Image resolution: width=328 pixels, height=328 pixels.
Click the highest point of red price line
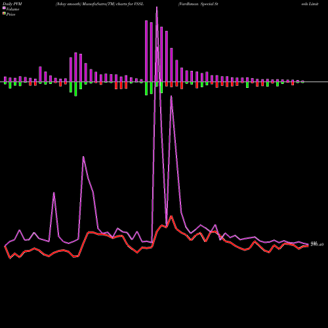(x=171, y=216)
